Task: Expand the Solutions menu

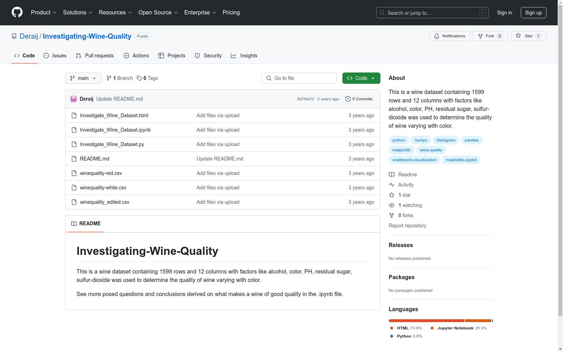Action: [78, 13]
